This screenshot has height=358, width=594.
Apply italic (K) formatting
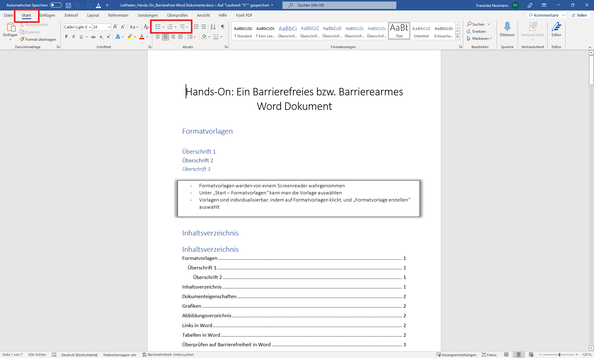click(x=74, y=36)
